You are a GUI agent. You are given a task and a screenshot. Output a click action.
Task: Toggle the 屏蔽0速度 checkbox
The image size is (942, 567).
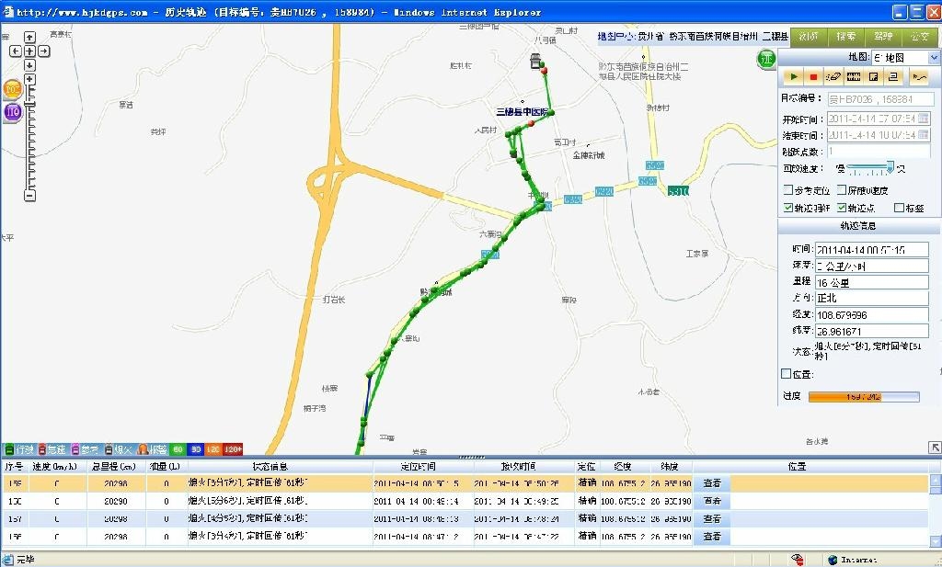(842, 190)
